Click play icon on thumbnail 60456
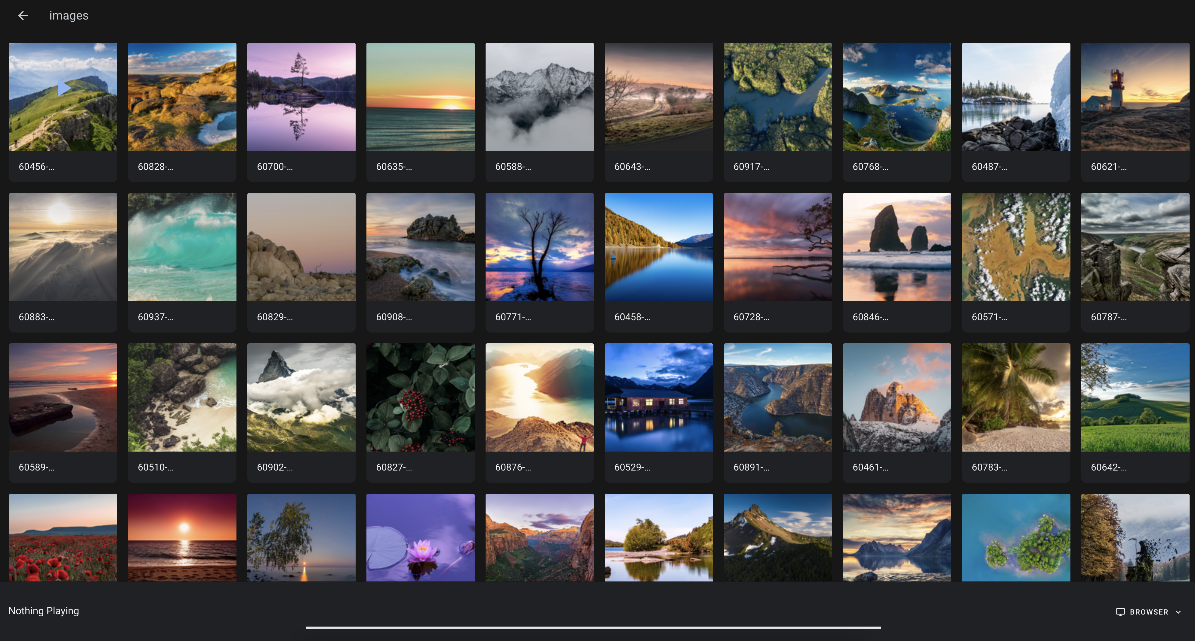The height and width of the screenshot is (641, 1195). [x=63, y=88]
